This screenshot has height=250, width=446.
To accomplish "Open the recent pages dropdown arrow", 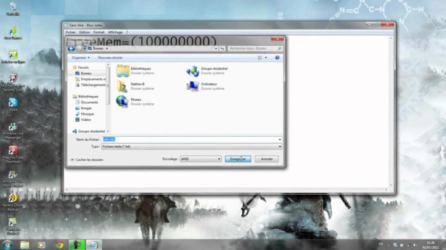I will (x=85, y=49).
